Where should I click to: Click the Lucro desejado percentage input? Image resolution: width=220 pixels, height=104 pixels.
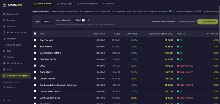(79, 20)
